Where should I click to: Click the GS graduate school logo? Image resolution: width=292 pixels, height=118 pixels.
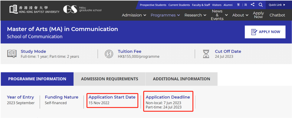(82, 9)
